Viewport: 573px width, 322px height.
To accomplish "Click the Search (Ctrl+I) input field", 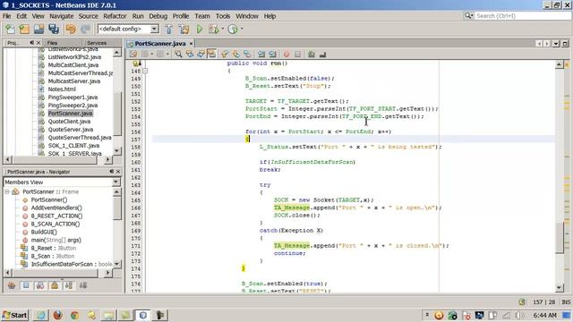I will 523,16.
